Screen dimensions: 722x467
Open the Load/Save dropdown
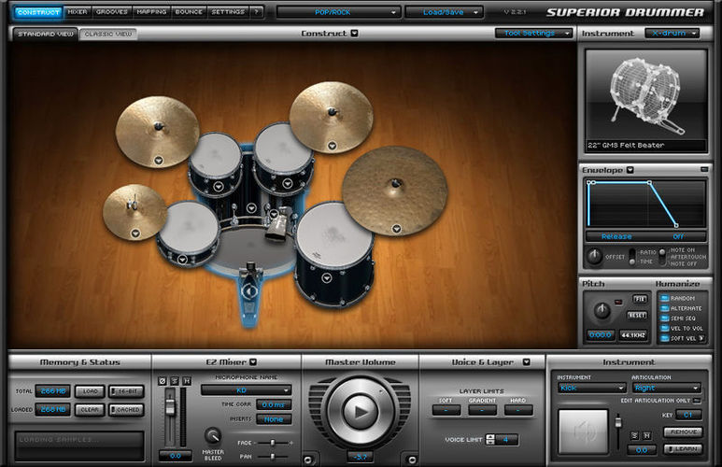click(444, 12)
